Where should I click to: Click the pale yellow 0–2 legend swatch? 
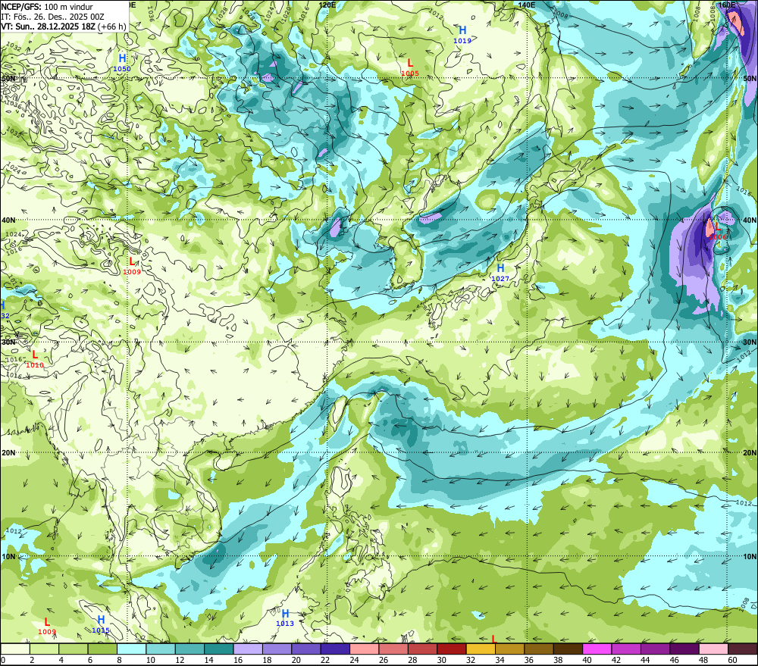15,649
